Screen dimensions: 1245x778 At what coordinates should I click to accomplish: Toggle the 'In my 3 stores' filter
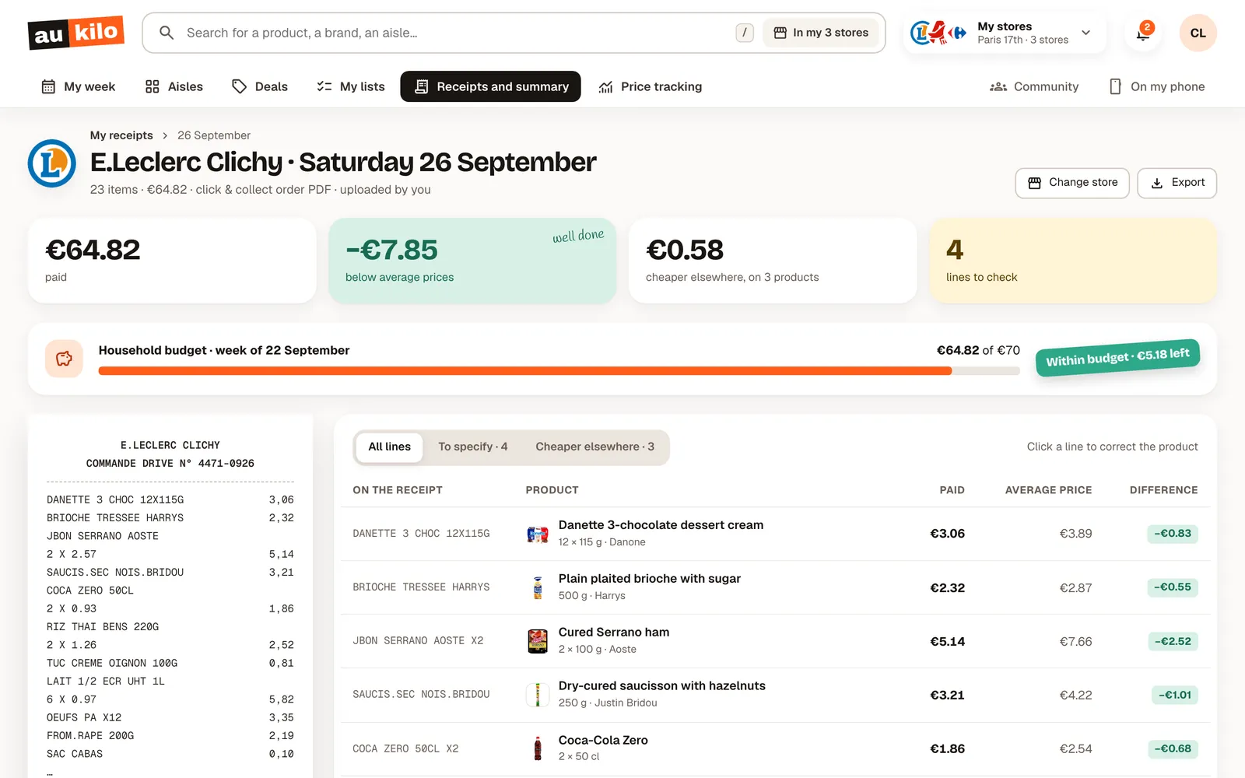(x=821, y=33)
